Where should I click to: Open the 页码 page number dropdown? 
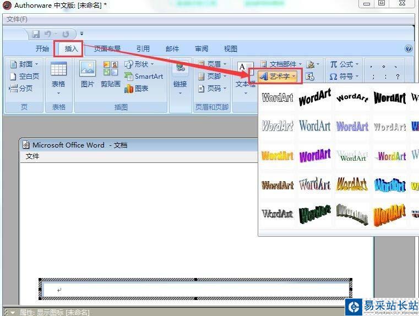pos(213,88)
